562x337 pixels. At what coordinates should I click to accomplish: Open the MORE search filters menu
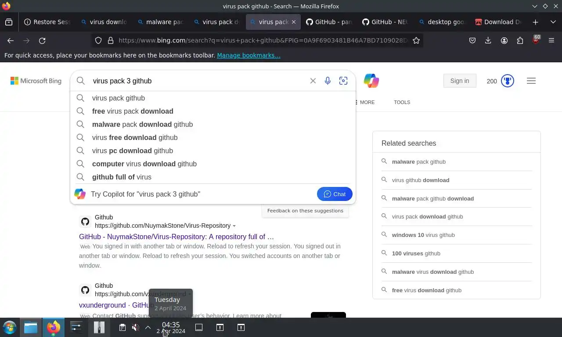[x=365, y=102]
